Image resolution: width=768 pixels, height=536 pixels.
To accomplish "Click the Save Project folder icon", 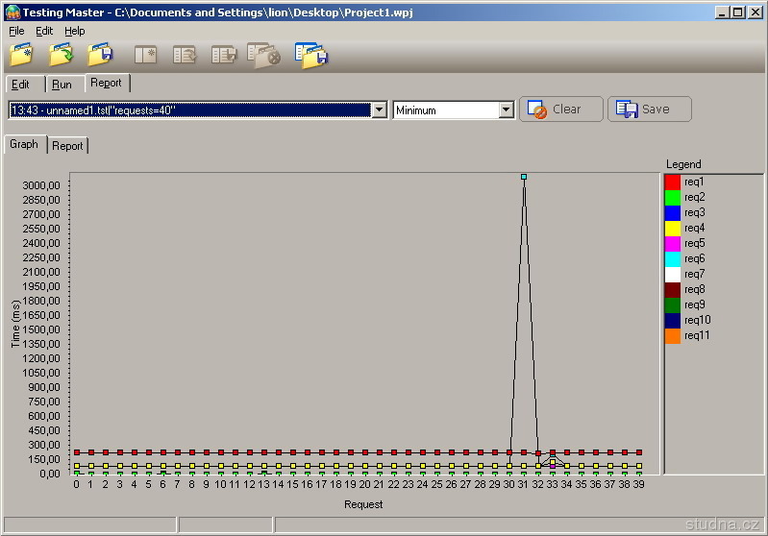I will 100,55.
